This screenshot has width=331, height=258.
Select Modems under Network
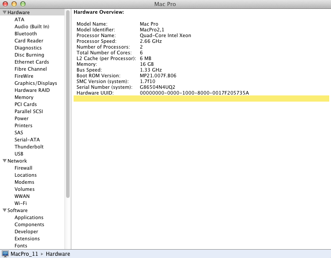point(24,182)
